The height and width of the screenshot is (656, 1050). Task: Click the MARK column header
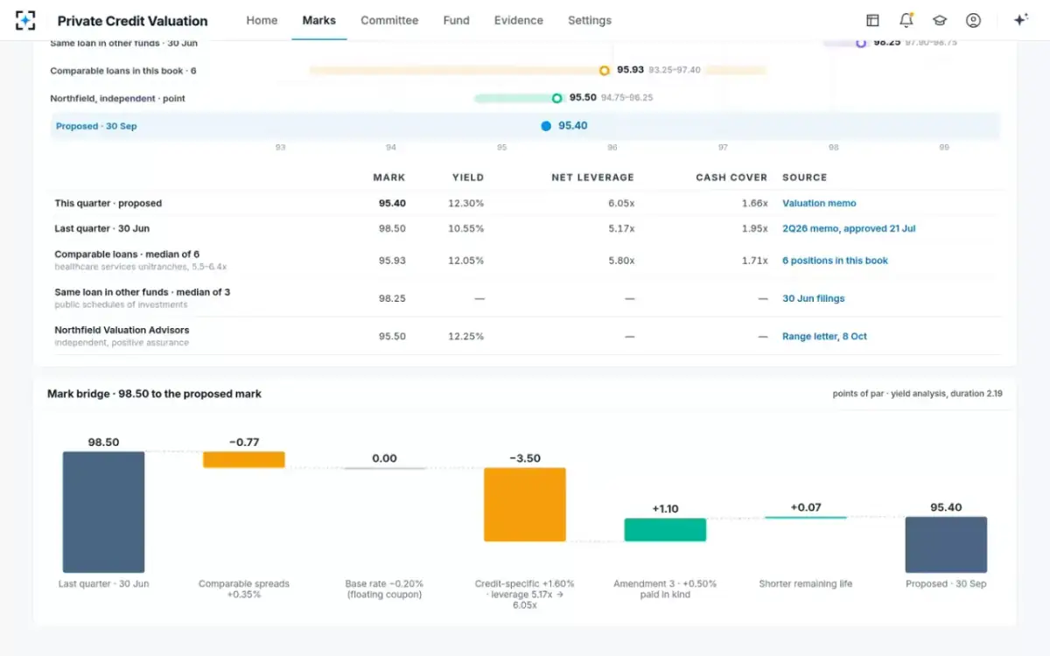point(389,178)
